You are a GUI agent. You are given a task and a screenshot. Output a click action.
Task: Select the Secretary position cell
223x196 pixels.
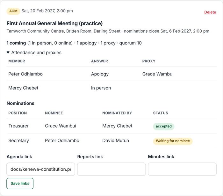[x=18, y=141]
